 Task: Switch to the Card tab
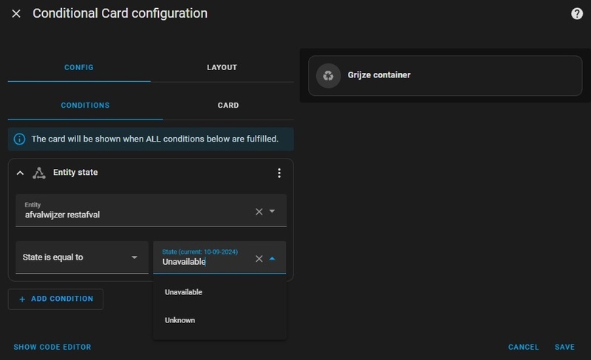coord(228,105)
